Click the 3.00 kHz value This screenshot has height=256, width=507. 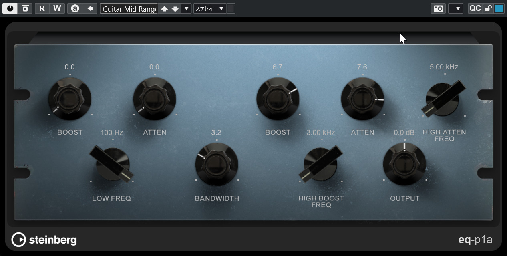321,133
